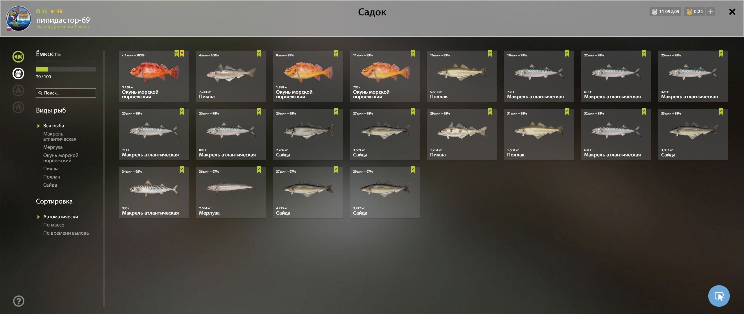The image size is (744, 314).
Task: Toggle bookmark on 2,604 kg Мерлуза card
Action: point(259,170)
